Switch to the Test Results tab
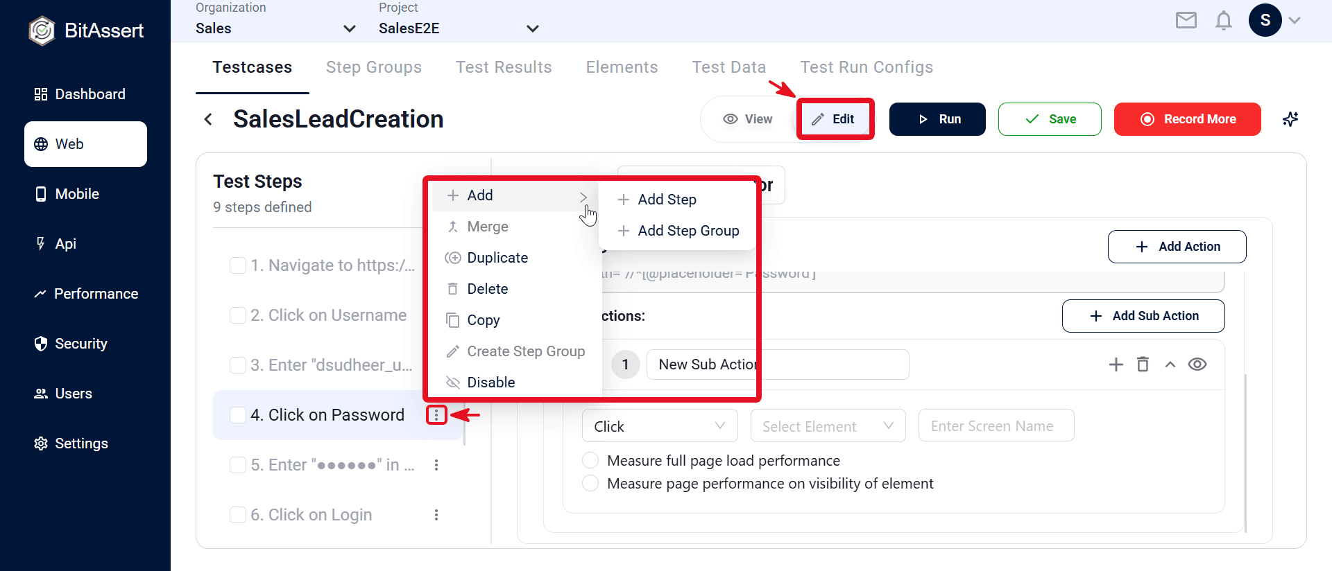Screen dimensions: 1332x571 click(x=504, y=67)
